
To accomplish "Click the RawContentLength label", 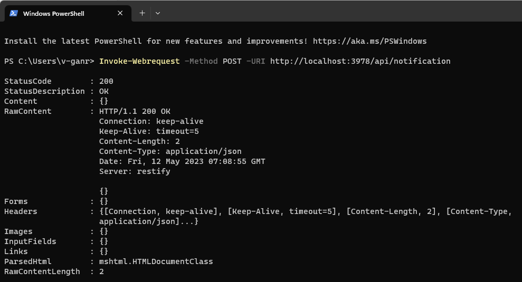I will point(42,271).
